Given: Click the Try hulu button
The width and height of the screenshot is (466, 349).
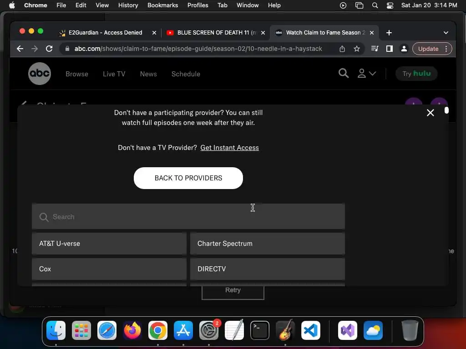Looking at the screenshot, I should pyautogui.click(x=416, y=74).
